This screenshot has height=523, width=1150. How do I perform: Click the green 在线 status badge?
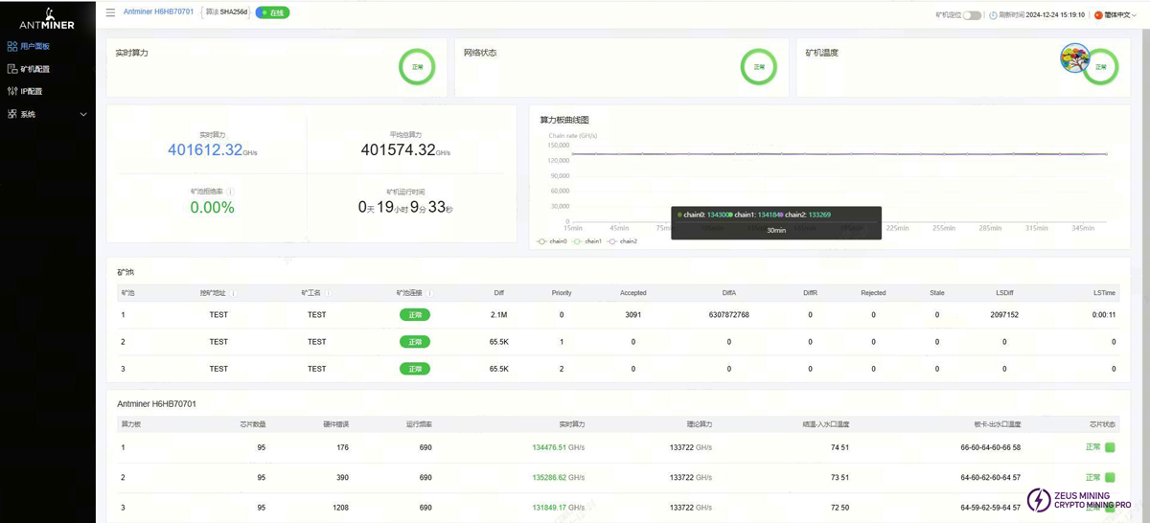pyautogui.click(x=272, y=12)
